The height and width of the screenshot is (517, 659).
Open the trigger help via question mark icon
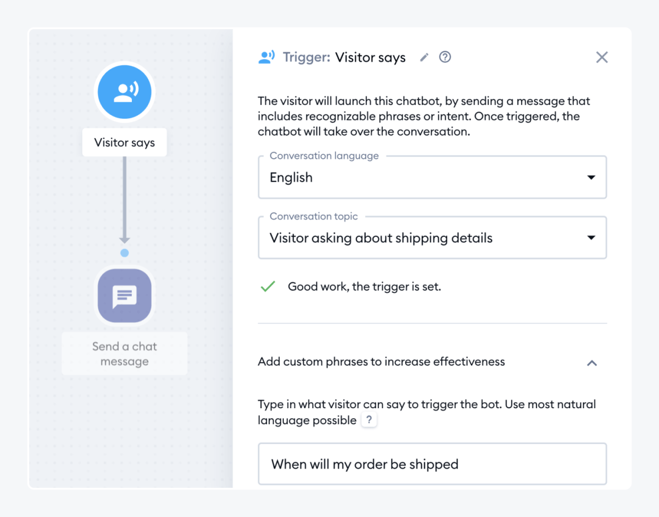445,57
